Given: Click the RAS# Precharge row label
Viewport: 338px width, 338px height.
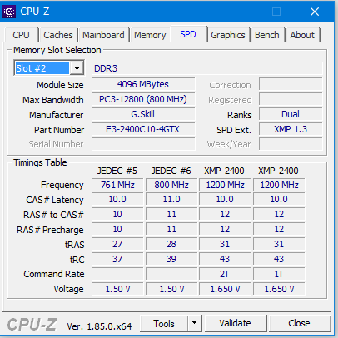Looking at the screenshot, I should (x=50, y=230).
